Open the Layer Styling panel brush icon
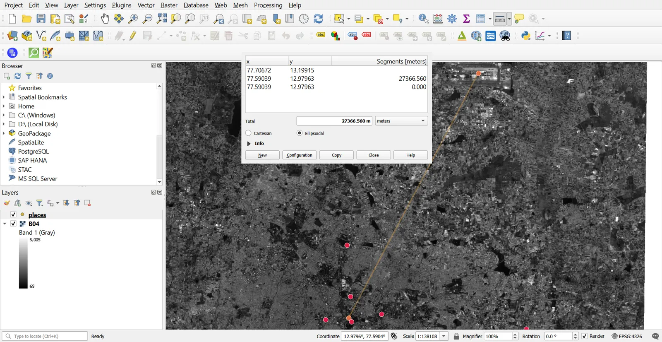The width and height of the screenshot is (662, 342). point(7,203)
